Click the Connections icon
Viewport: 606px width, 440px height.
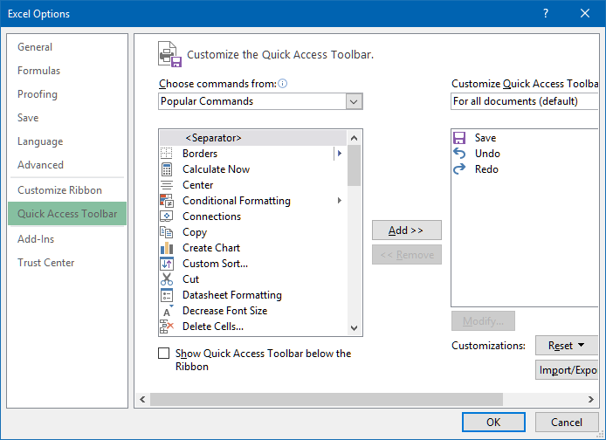167,217
